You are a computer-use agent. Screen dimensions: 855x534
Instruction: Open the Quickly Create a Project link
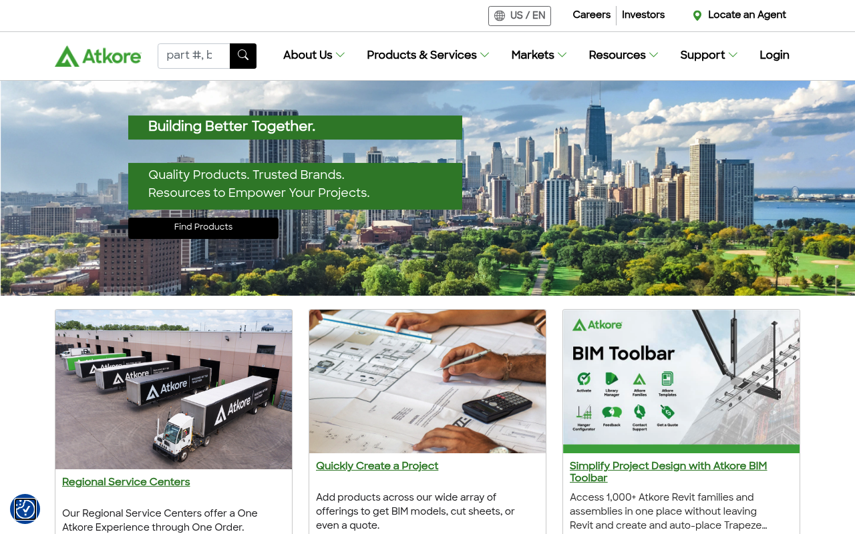377,467
